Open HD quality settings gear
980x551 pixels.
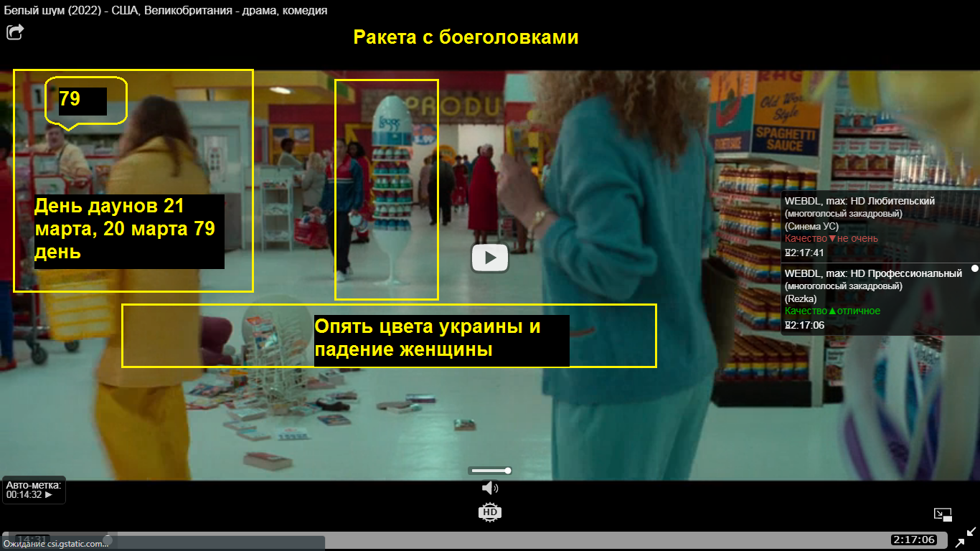(x=490, y=512)
